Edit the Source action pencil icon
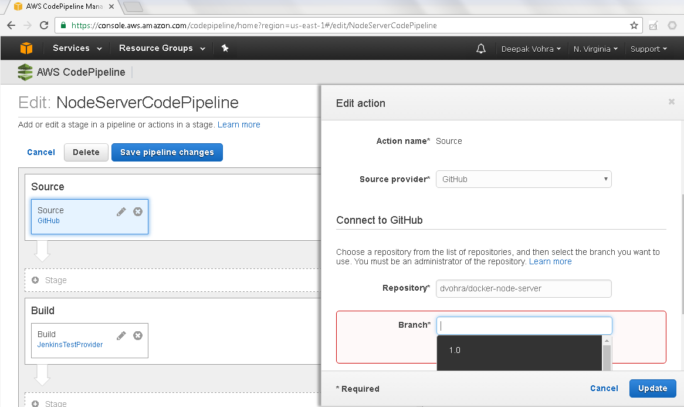 (x=121, y=212)
